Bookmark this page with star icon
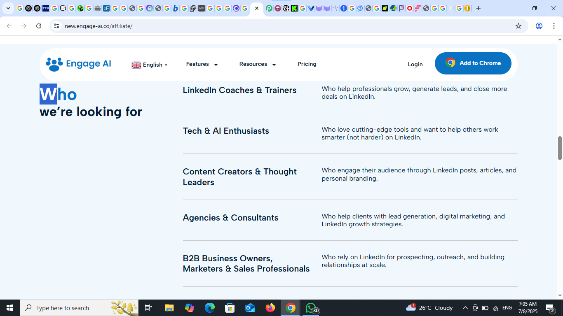Screen dimensions: 563x316 518,26
